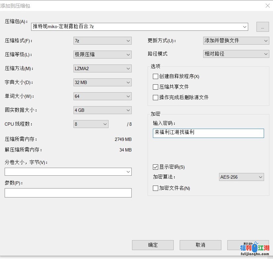This screenshot has height=259, width=273.
Task: Select the compression method LZMA2 dropdown
Action: click(102, 68)
